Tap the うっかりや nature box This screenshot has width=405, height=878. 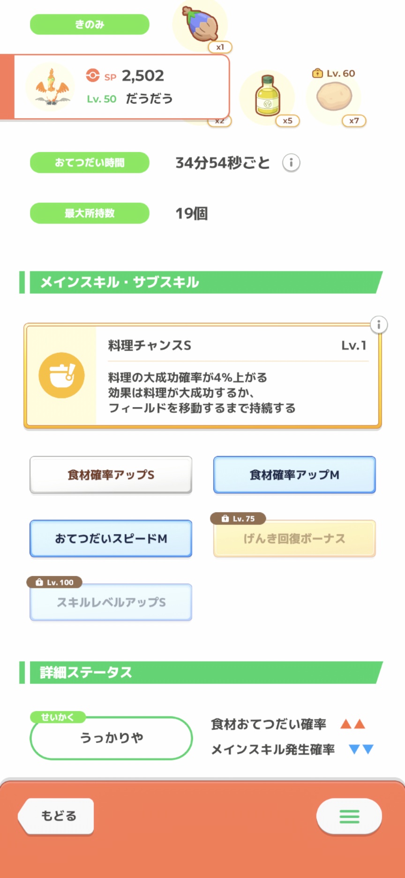click(112, 738)
